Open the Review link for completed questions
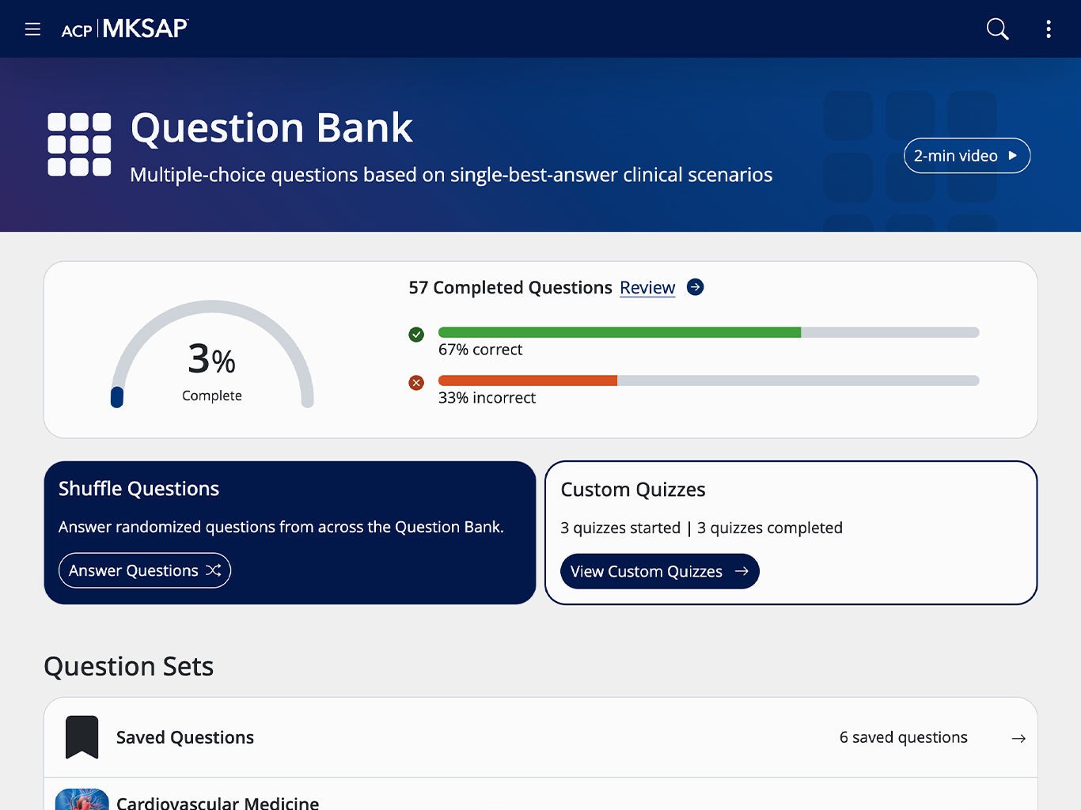Image resolution: width=1081 pixels, height=810 pixels. 647,288
